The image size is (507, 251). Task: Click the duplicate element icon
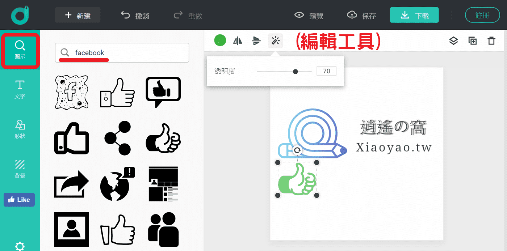point(473,41)
